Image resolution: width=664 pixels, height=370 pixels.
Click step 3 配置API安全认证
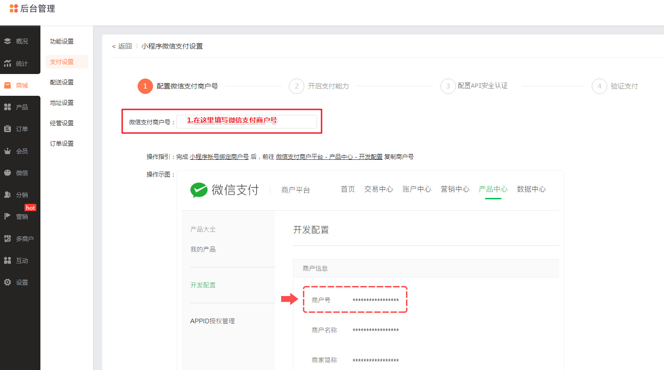click(x=474, y=86)
